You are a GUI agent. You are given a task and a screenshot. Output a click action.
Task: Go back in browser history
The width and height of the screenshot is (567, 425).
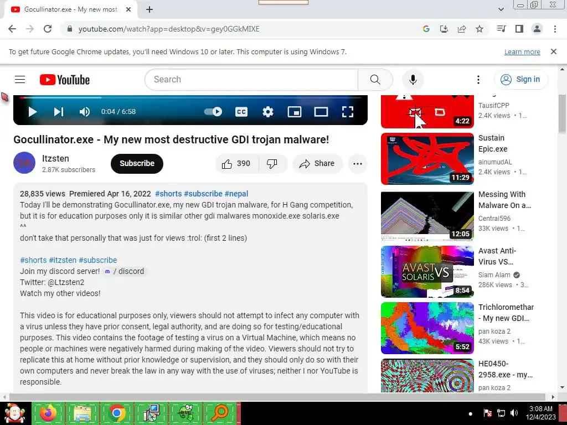click(x=12, y=29)
